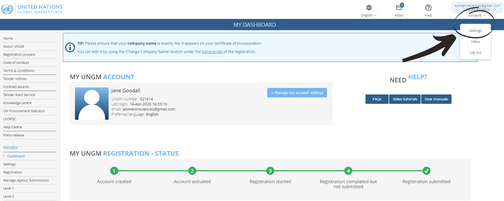
Task: Click the email womeninsciences@gmail.com in profile
Action: pos(149,109)
